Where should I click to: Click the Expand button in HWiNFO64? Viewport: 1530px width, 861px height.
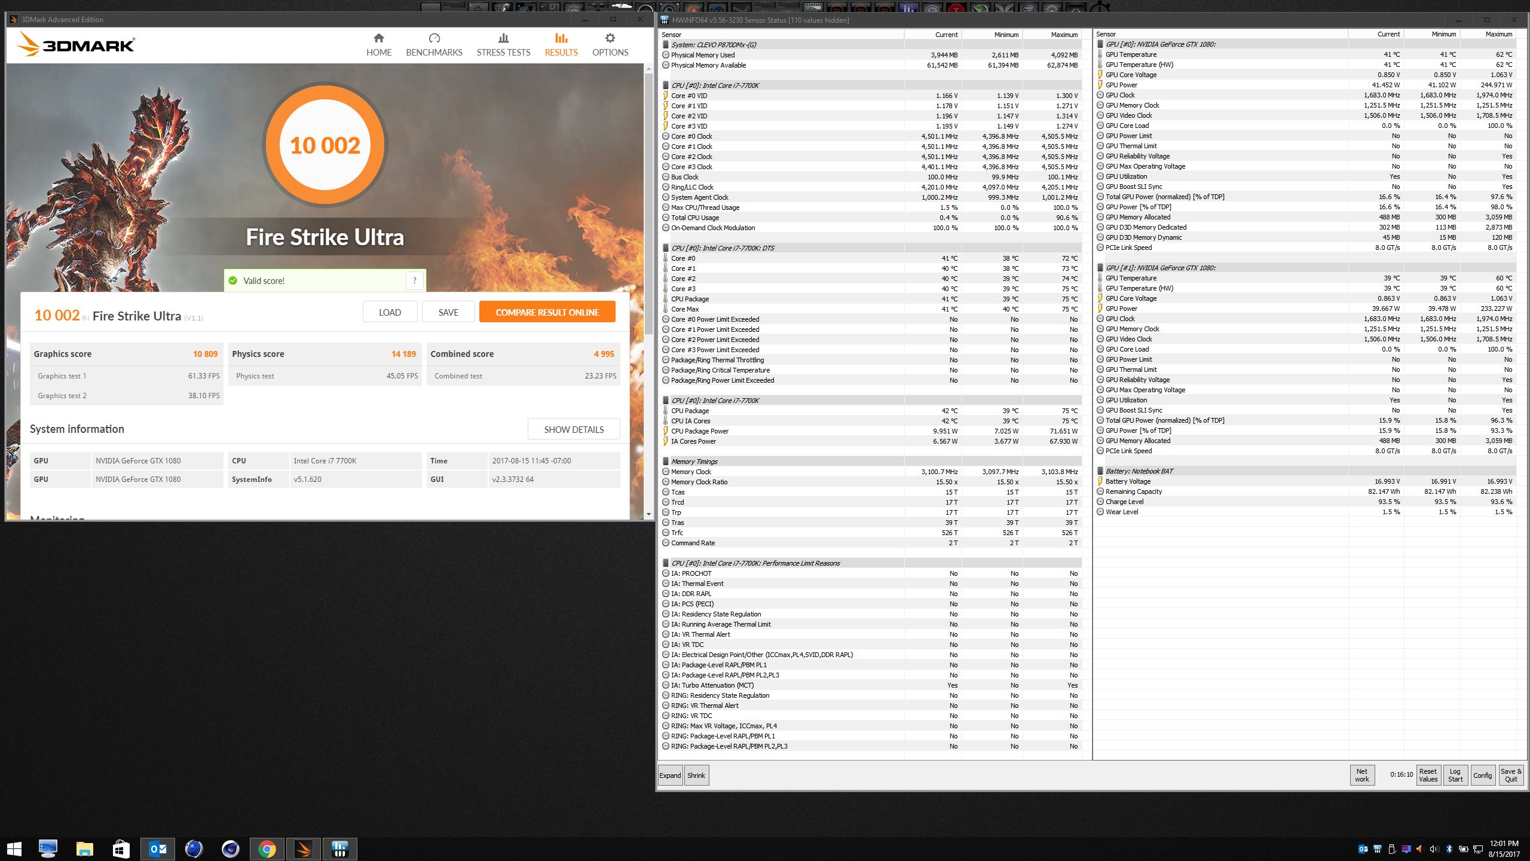tap(670, 775)
